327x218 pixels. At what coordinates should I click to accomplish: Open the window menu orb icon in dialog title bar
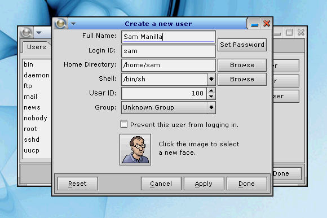click(61, 23)
